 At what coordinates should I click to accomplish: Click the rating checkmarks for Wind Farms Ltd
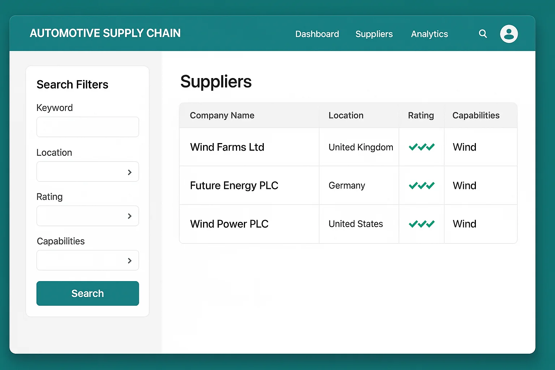pyautogui.click(x=421, y=147)
